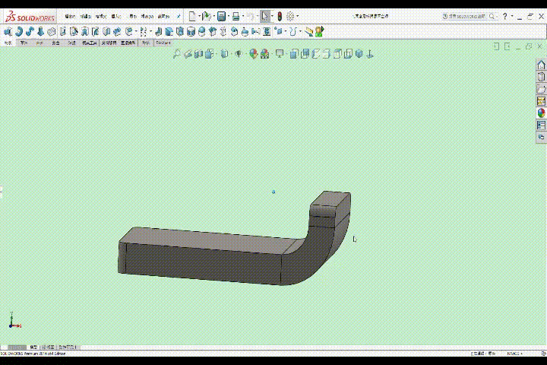Click Zoom to Fit magnifier in view toolbar
The width and height of the screenshot is (547, 365).
click(177, 54)
